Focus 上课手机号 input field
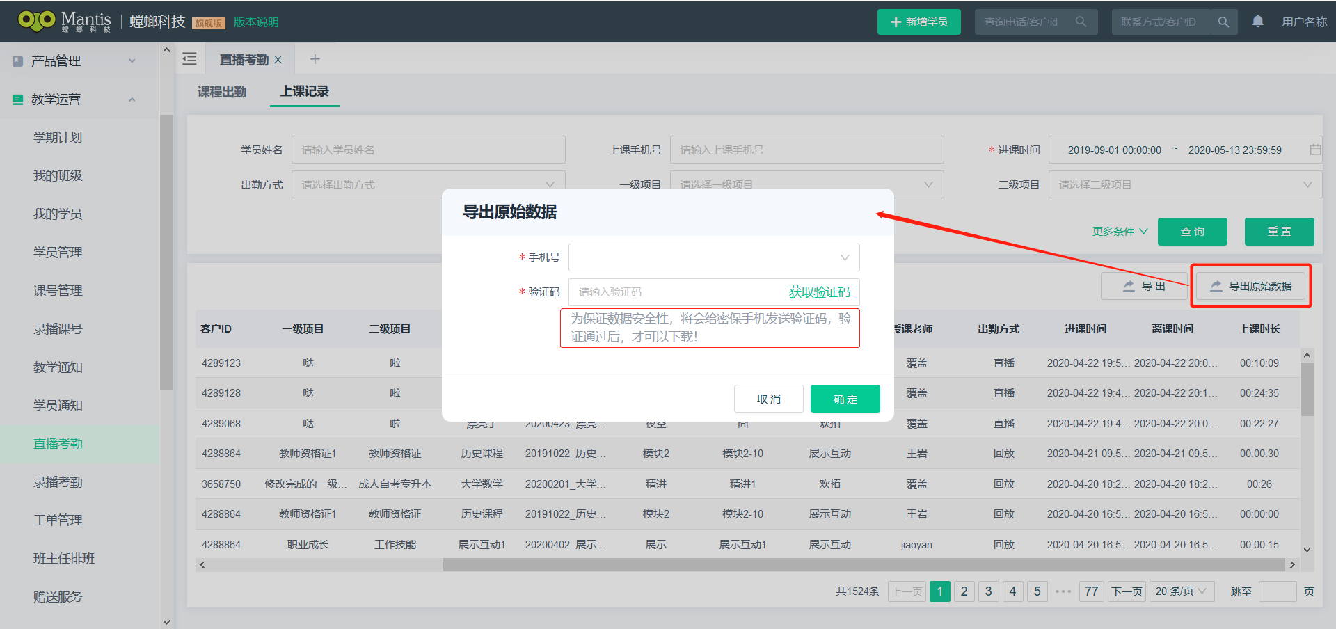 click(806, 150)
